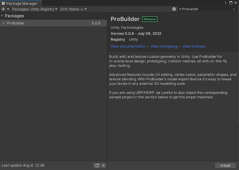This screenshot has height=170, width=239.
Task: Open the Sort: Name dropdown
Action: 73,9
